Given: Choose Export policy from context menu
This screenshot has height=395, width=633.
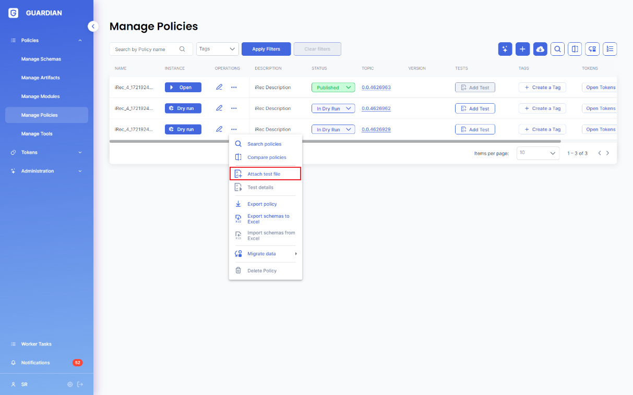Looking at the screenshot, I should click(262, 204).
